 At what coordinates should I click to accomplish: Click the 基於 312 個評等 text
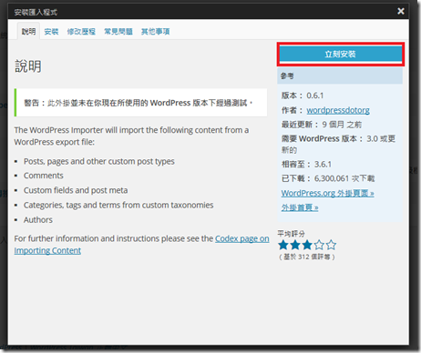point(307,257)
